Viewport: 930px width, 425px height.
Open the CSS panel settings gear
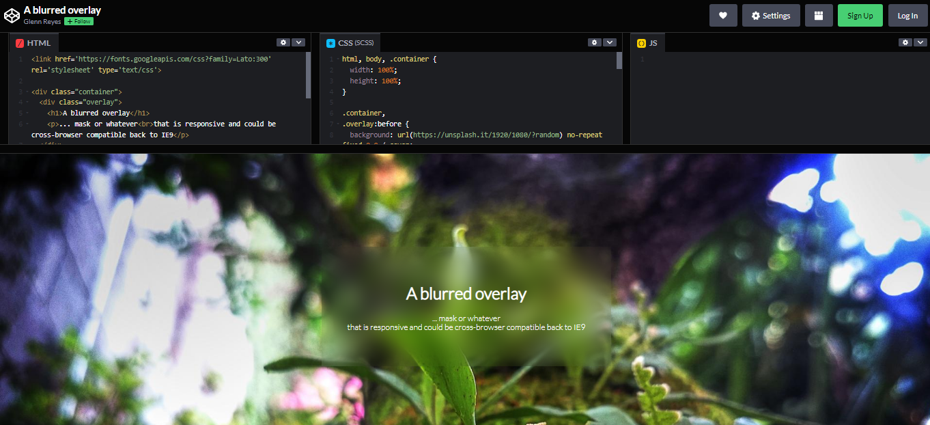594,42
